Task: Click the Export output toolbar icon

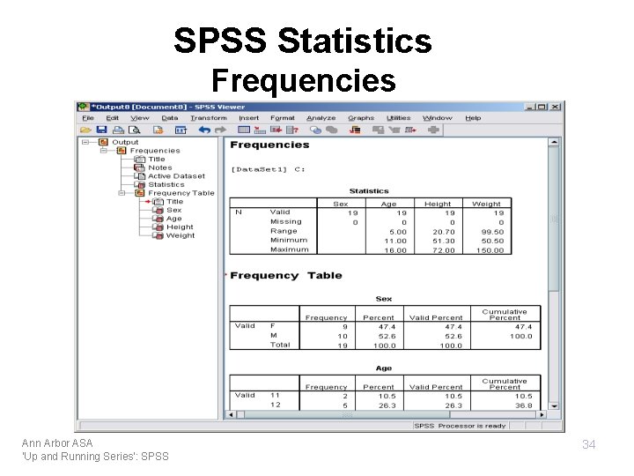Action: 158,130
